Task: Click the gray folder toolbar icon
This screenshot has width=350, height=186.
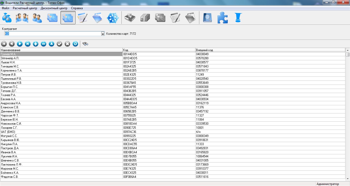Action: (190, 18)
